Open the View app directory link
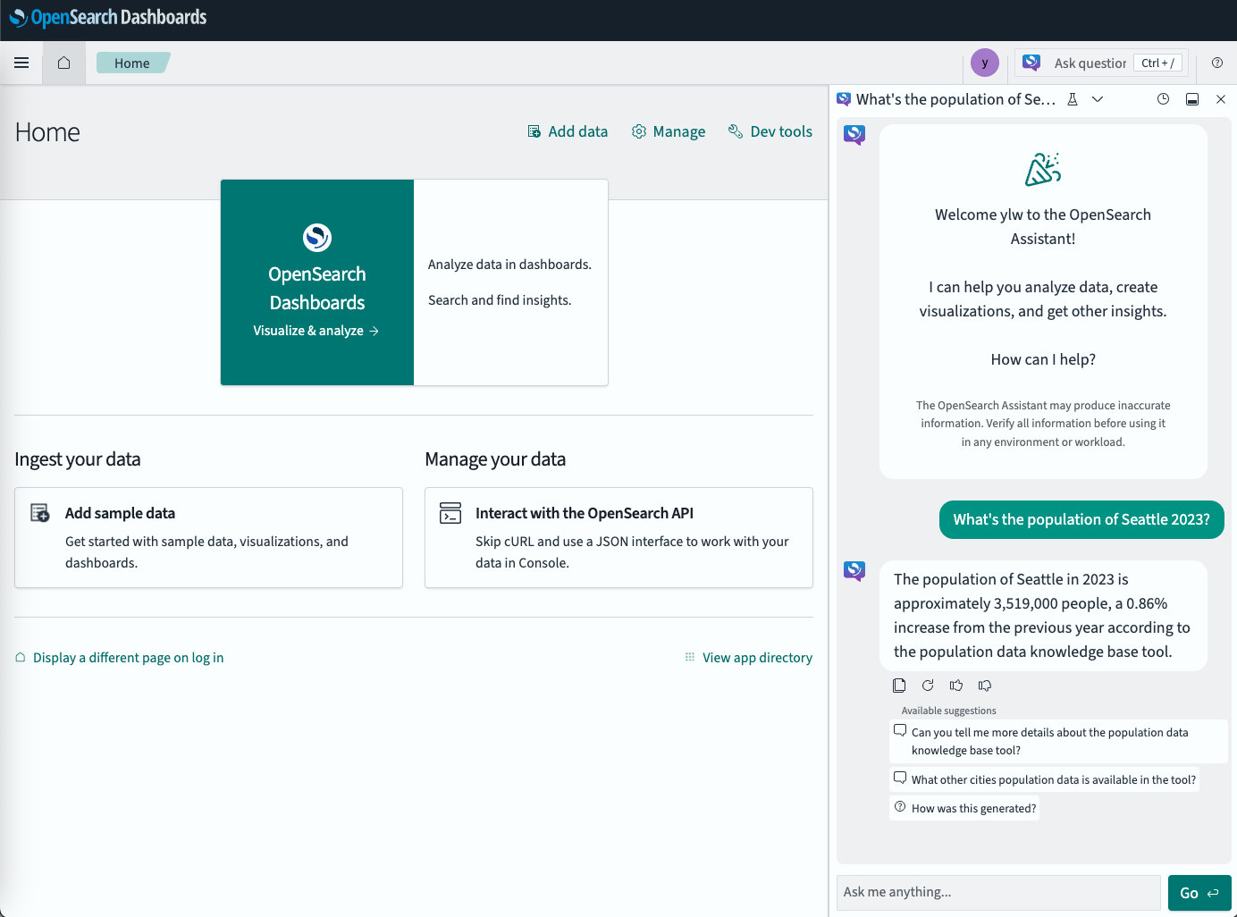Screen dimensions: 1237x917 [757, 657]
